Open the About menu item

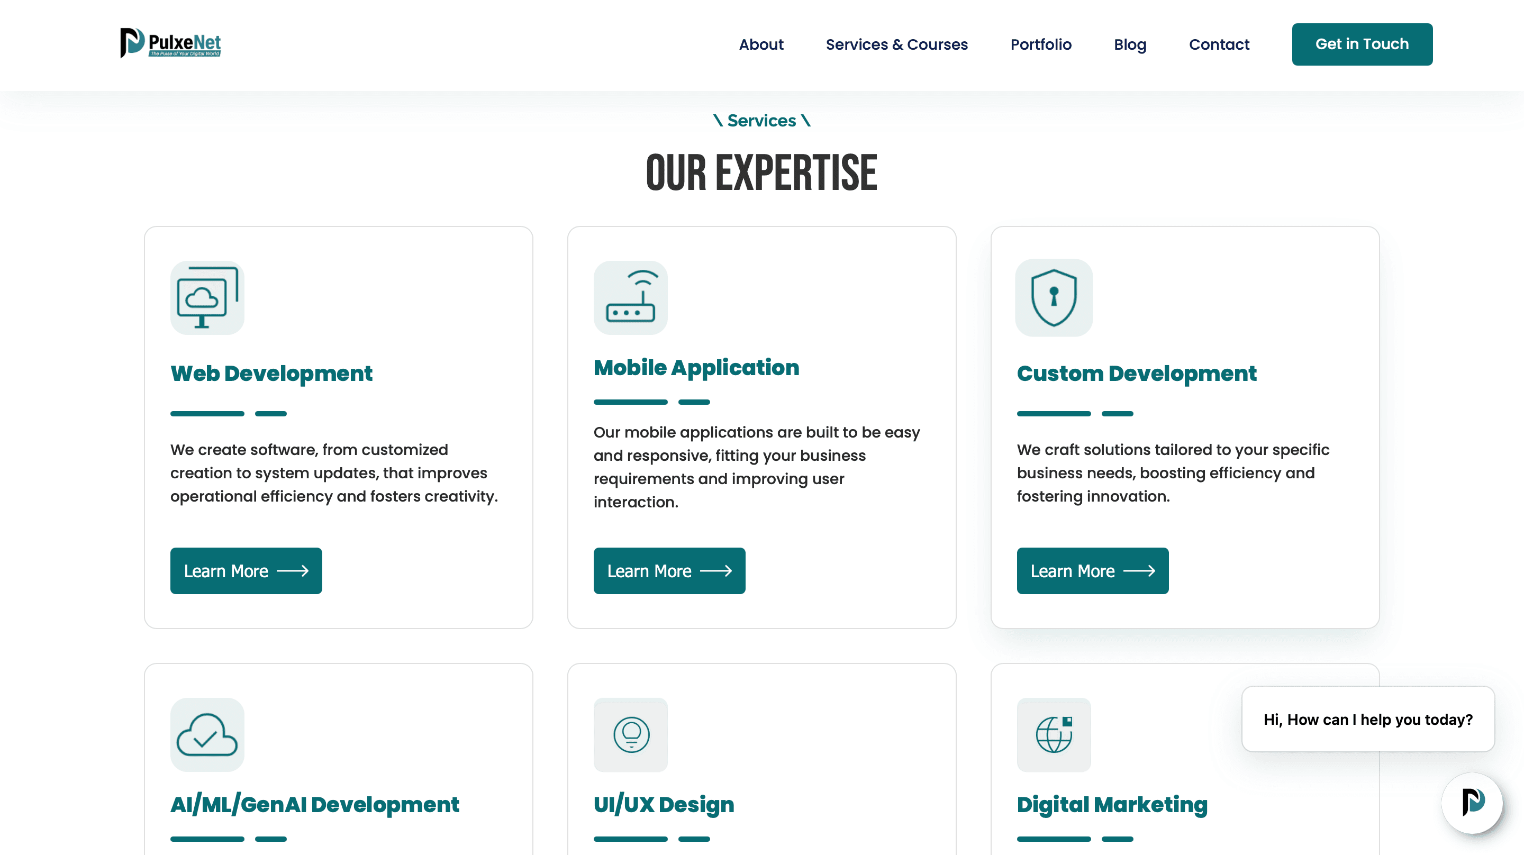point(761,44)
